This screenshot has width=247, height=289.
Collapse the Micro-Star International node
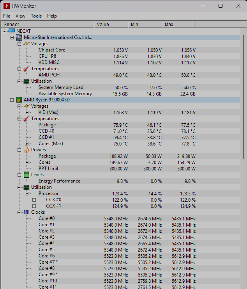coord(12,37)
